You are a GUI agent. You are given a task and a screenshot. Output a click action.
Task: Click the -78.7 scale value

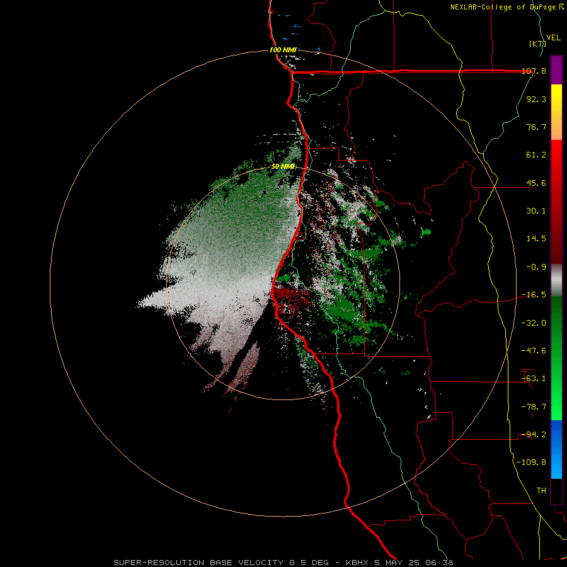(534, 407)
